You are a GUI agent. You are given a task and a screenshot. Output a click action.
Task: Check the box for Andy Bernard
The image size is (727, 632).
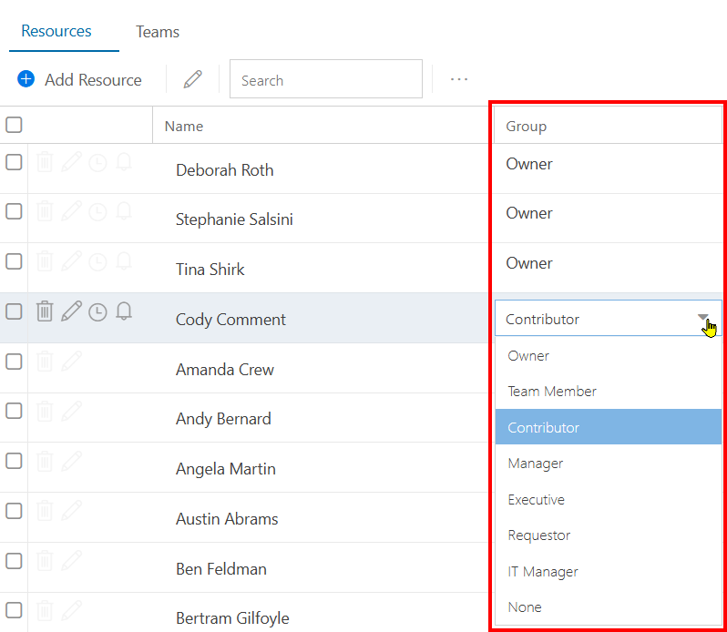click(x=14, y=411)
